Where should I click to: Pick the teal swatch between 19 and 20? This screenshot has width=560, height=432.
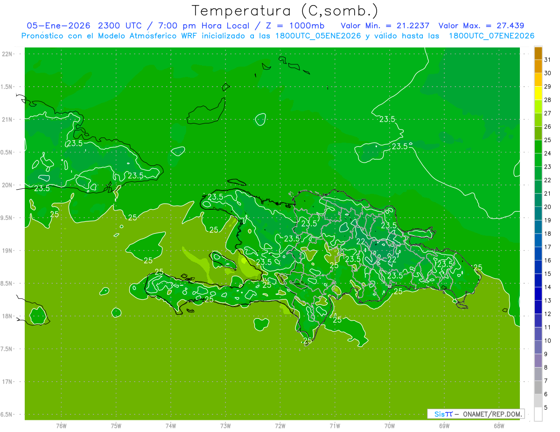tap(538, 213)
